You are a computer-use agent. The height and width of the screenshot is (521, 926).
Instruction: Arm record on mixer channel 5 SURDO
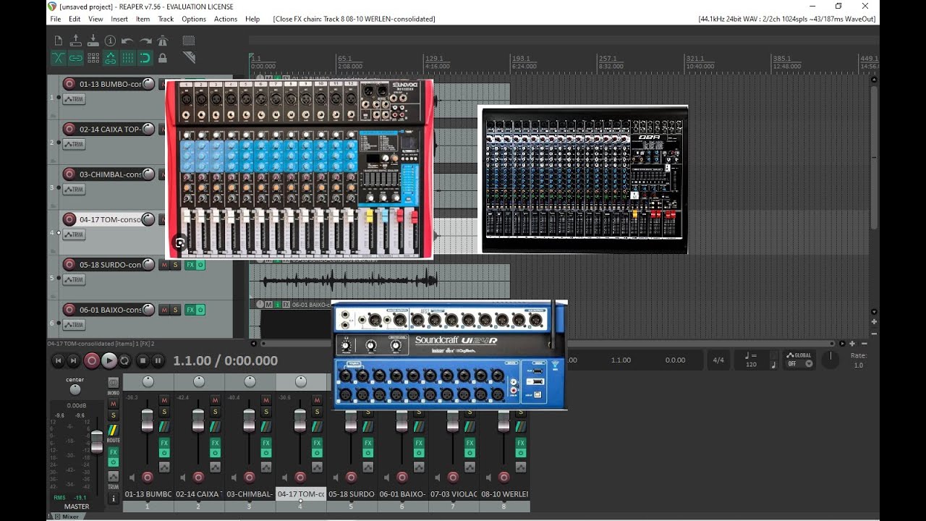pyautogui.click(x=351, y=477)
